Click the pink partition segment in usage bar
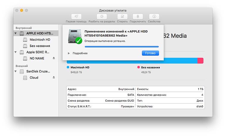The height and width of the screenshot is (136, 226). pyautogui.click(x=200, y=61)
